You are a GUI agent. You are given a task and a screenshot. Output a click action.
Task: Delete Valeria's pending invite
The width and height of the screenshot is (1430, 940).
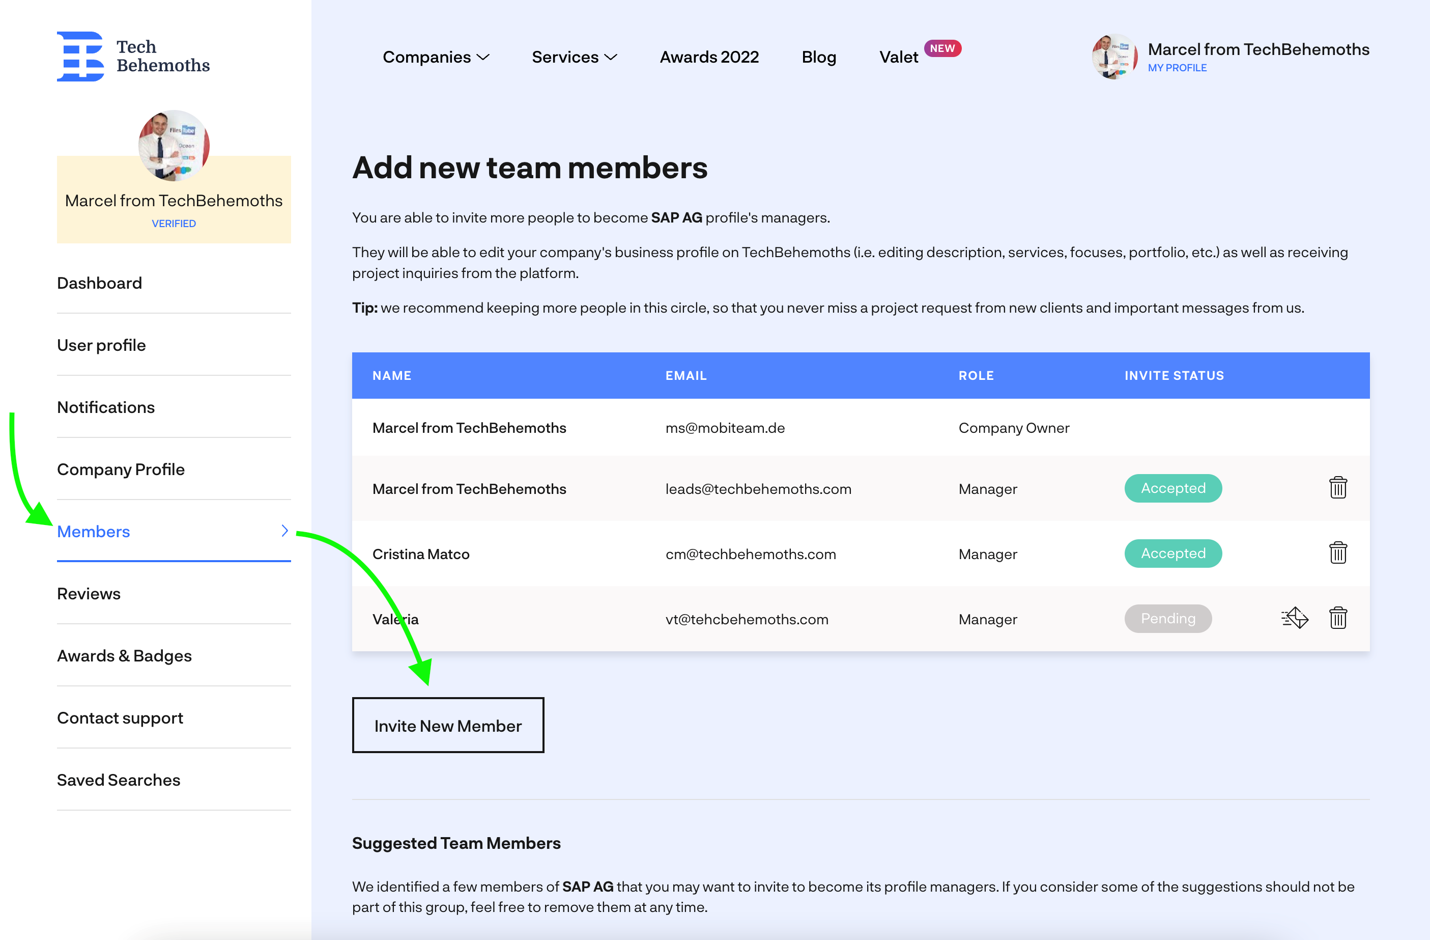click(1337, 618)
